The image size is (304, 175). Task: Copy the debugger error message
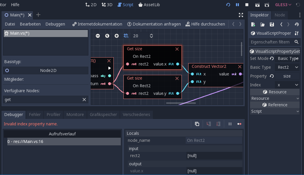click(197, 124)
